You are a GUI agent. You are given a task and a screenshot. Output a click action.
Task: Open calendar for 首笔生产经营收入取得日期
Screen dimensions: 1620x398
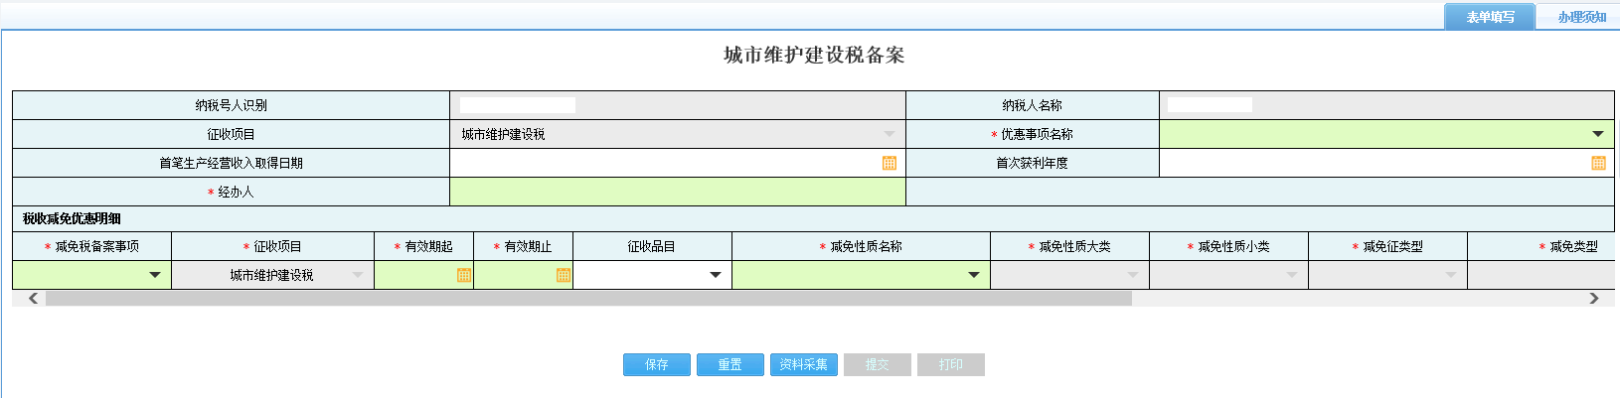(890, 163)
